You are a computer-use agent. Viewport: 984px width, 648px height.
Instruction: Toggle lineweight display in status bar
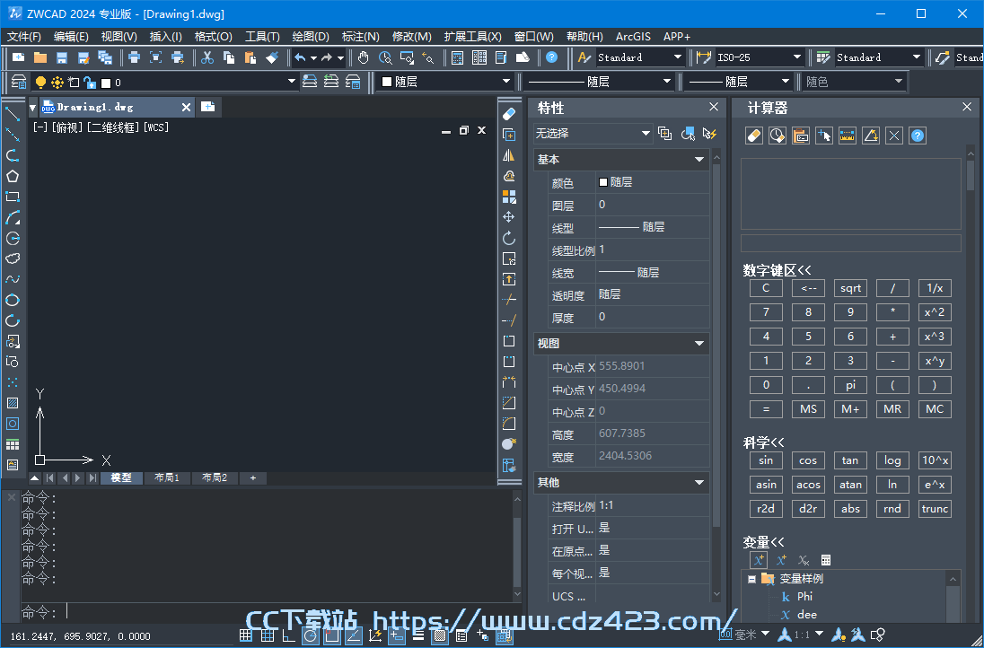pos(418,635)
